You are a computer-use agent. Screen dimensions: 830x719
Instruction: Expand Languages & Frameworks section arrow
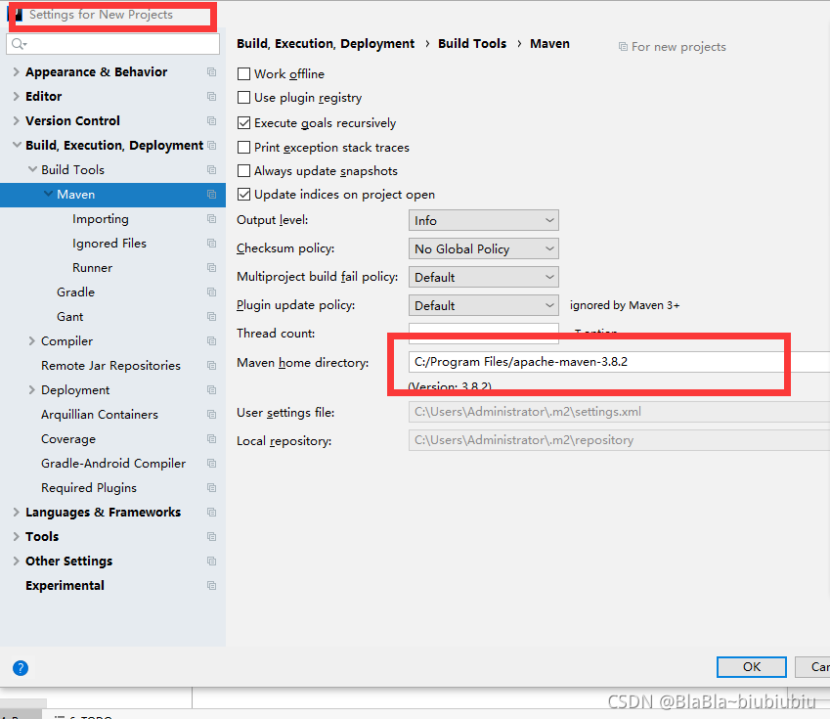16,513
